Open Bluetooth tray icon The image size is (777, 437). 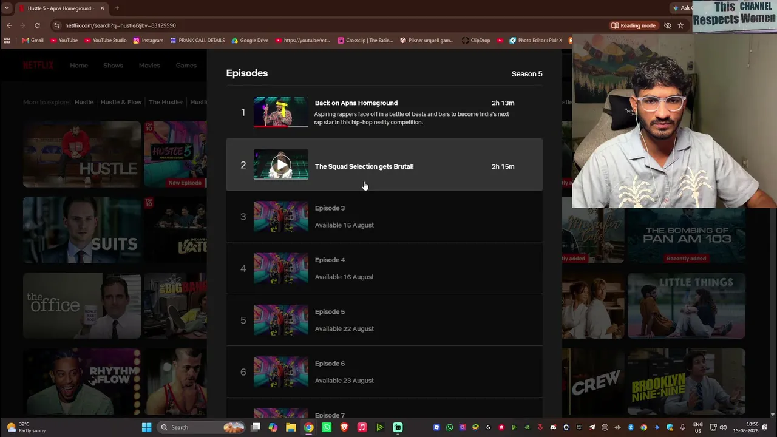click(631, 427)
